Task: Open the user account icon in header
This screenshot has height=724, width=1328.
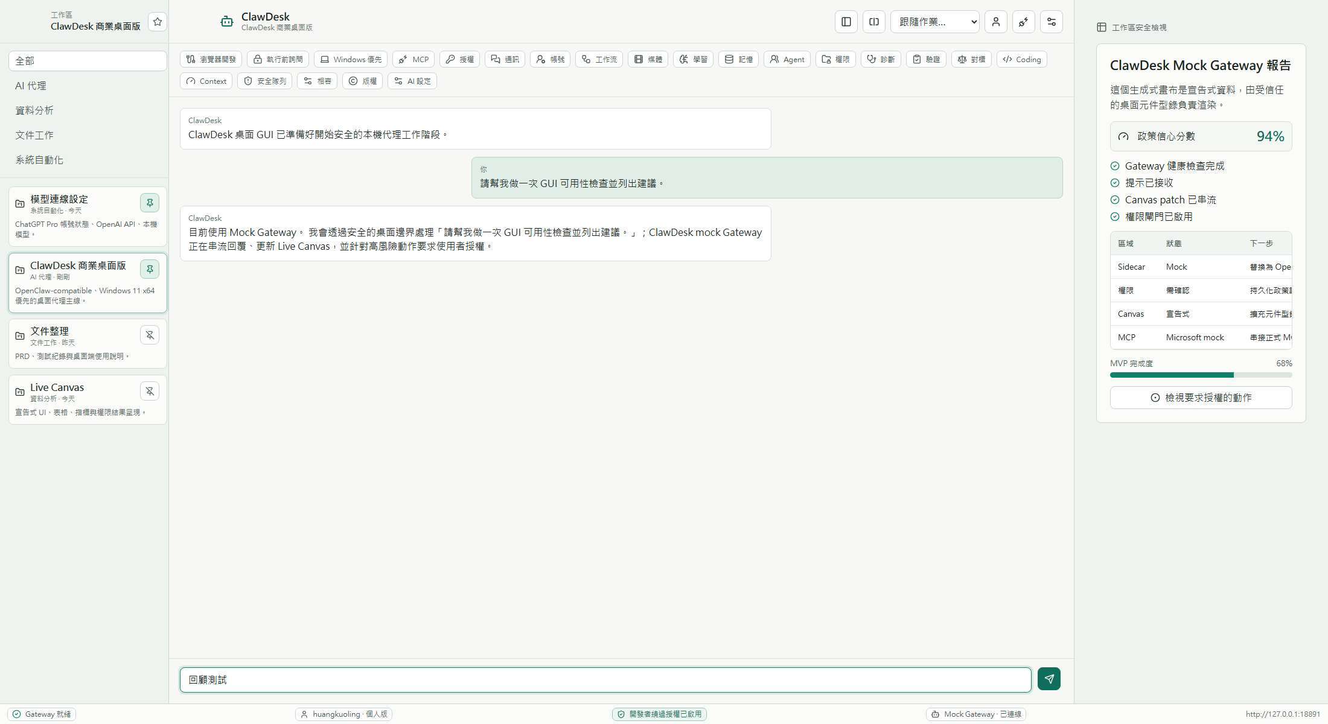Action: (x=996, y=22)
